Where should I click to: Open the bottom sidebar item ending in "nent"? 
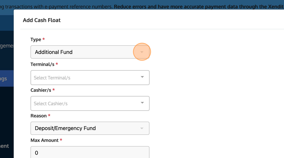5,146
